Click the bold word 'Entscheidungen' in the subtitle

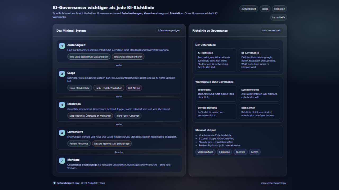[132, 13]
